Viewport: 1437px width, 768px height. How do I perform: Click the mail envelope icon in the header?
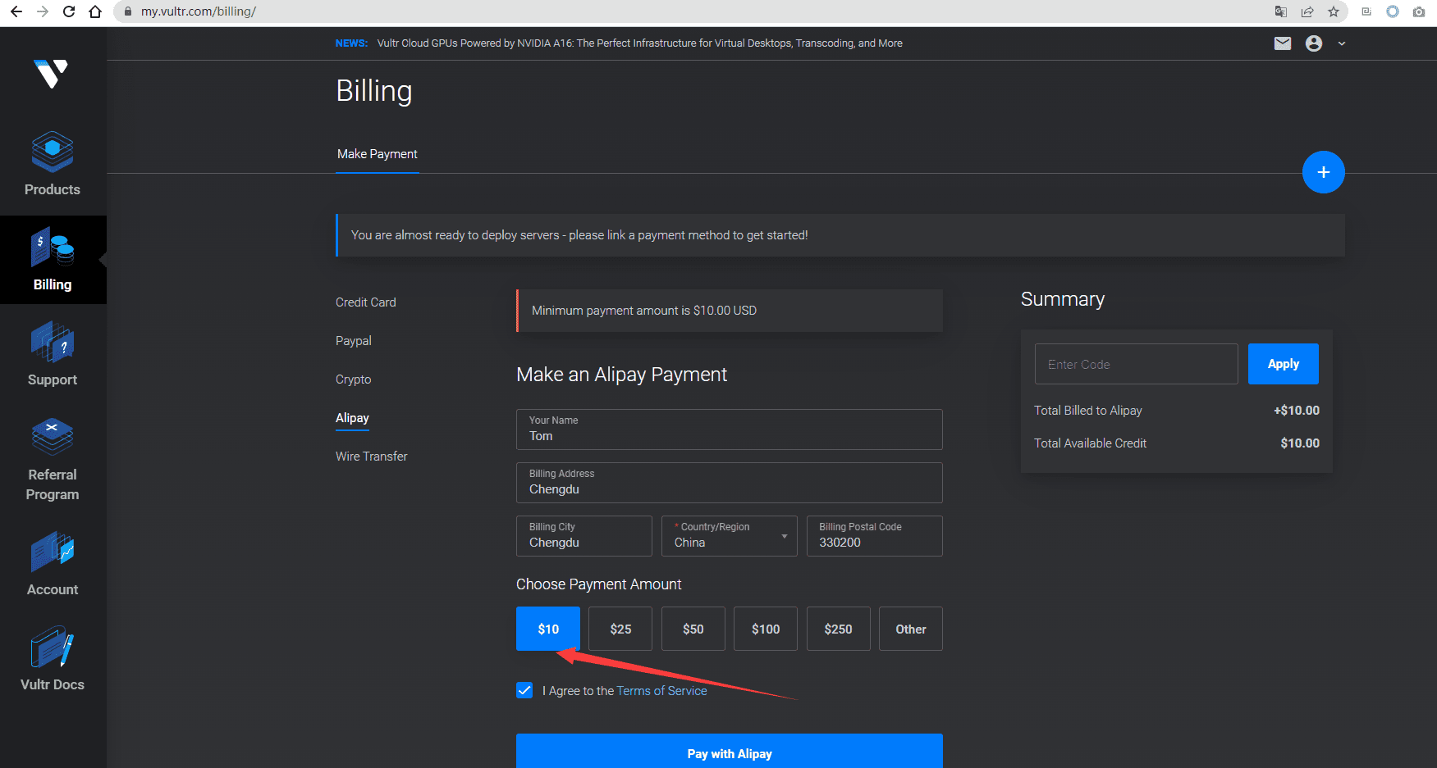pyautogui.click(x=1283, y=43)
